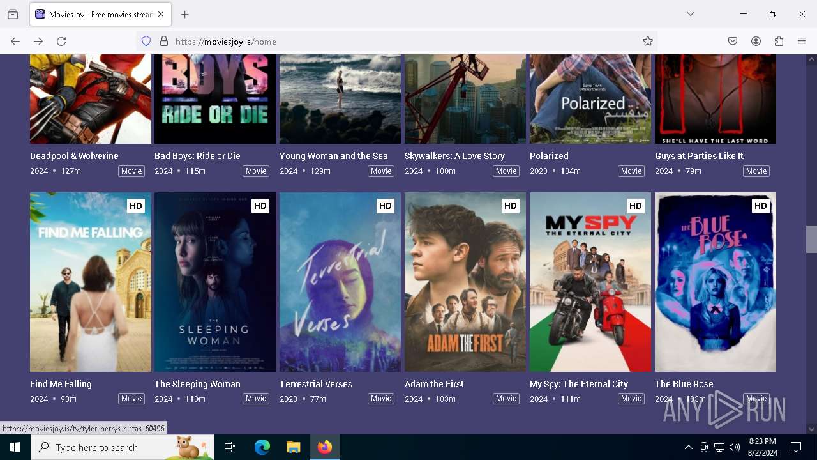Screen dimensions: 817x460
Task: Select My Spy poster thumbnail
Action: click(x=590, y=282)
